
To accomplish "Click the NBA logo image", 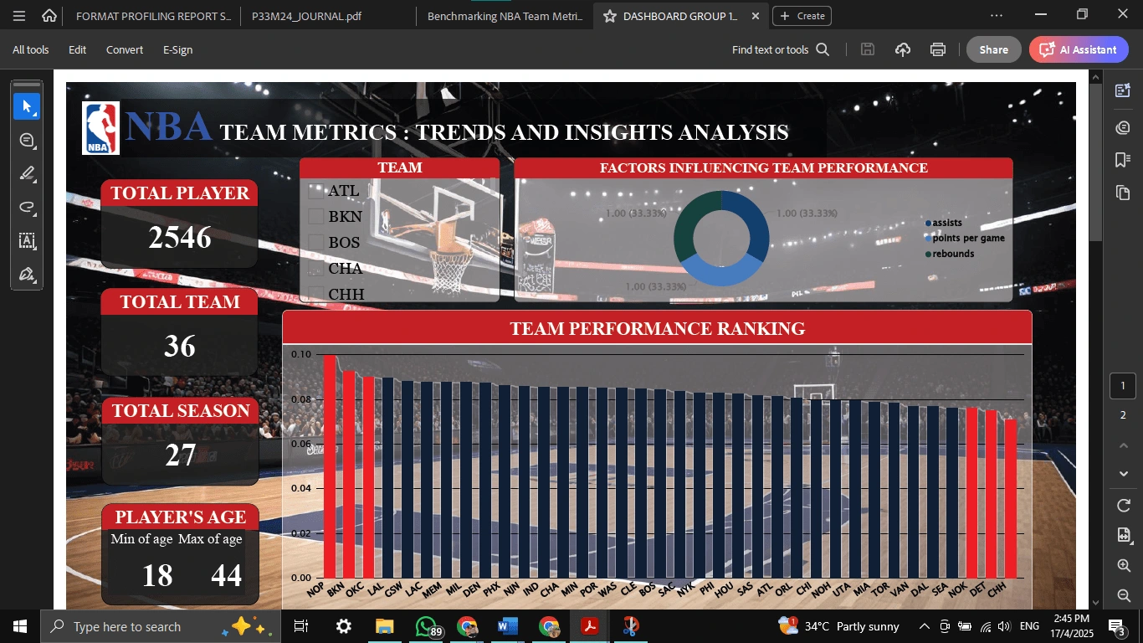I will click(x=100, y=128).
